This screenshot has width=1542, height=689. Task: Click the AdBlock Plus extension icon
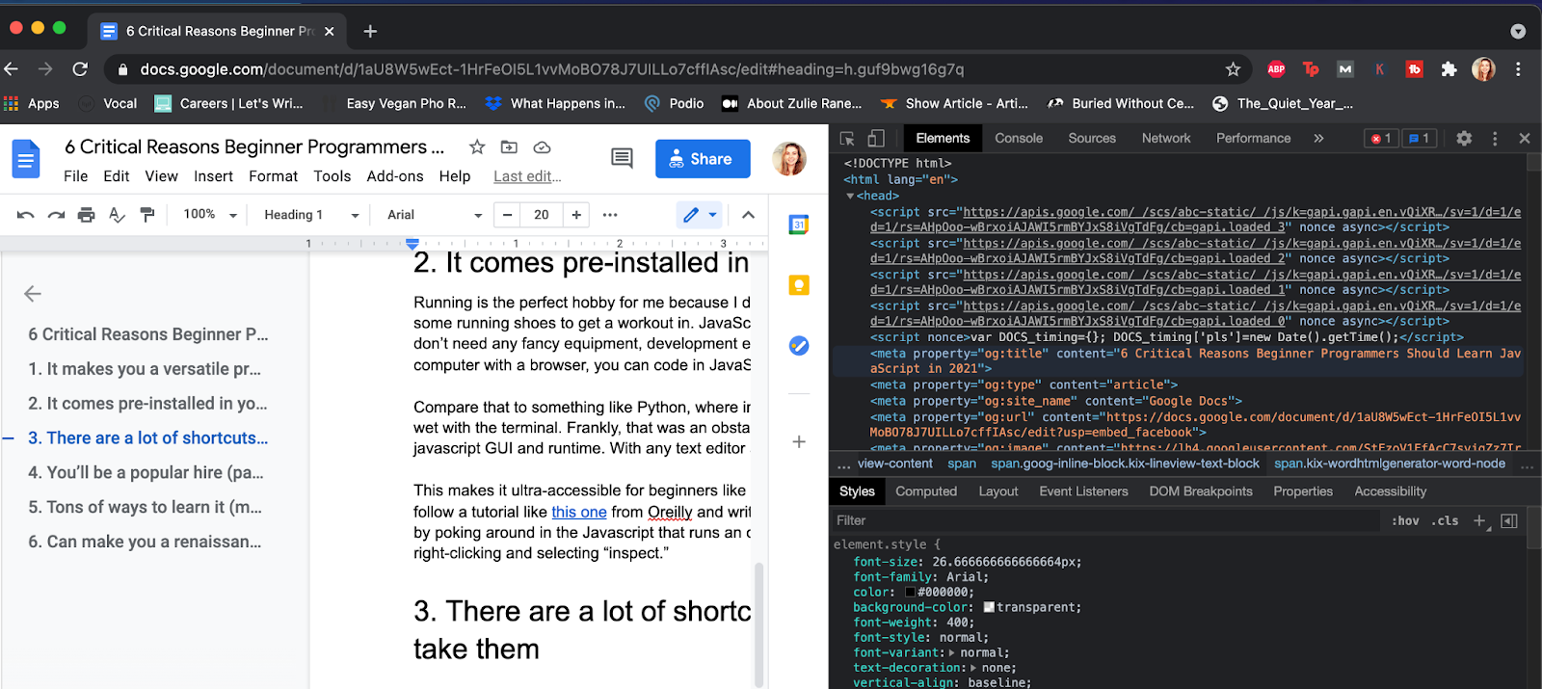pos(1276,69)
